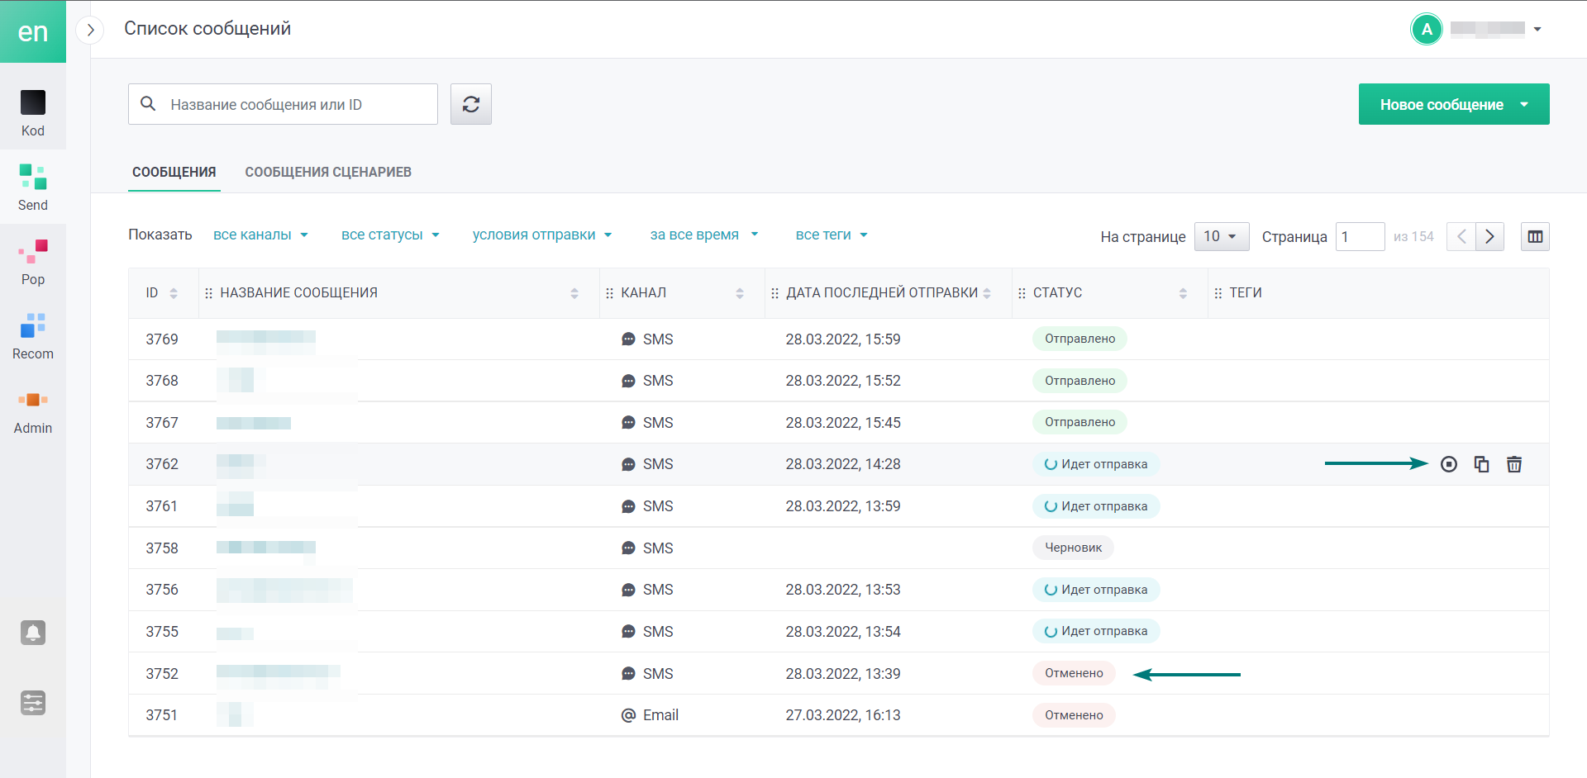Open settings sliders icon in sidebar
Viewport: 1587px width, 778px height.
click(x=33, y=703)
